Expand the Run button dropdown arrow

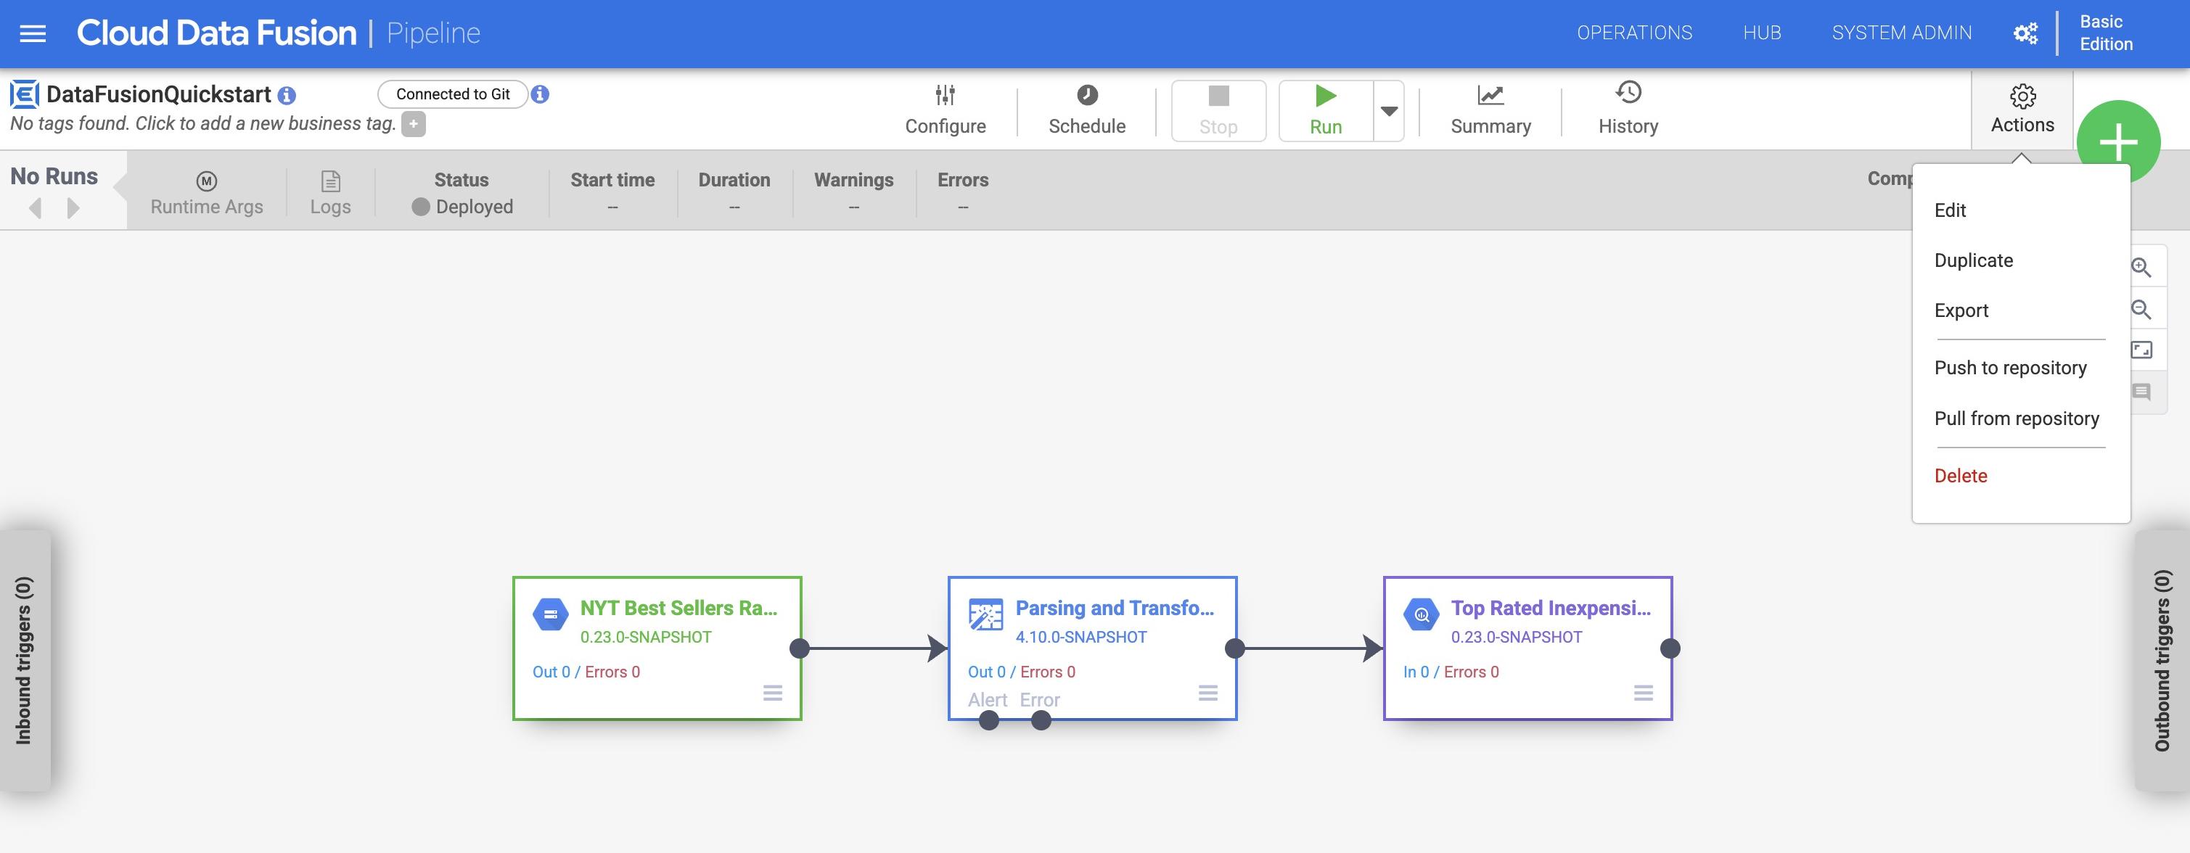click(1391, 109)
